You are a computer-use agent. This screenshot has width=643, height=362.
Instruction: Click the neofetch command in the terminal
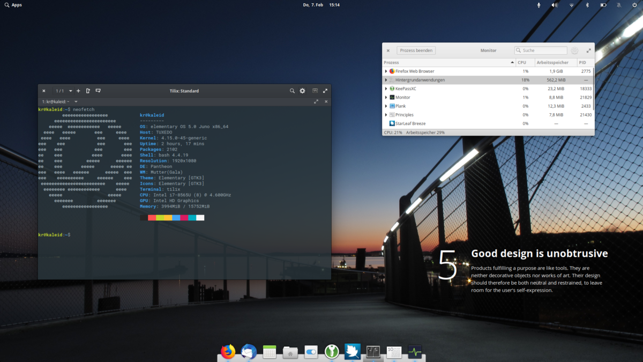(84, 109)
